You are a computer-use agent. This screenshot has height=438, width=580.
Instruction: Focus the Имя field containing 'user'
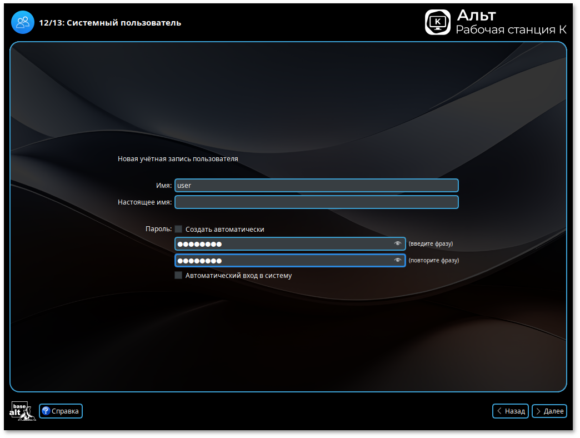pos(316,186)
